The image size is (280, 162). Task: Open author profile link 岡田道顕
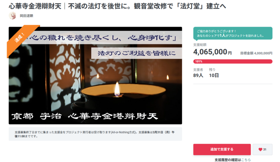(x=26, y=16)
